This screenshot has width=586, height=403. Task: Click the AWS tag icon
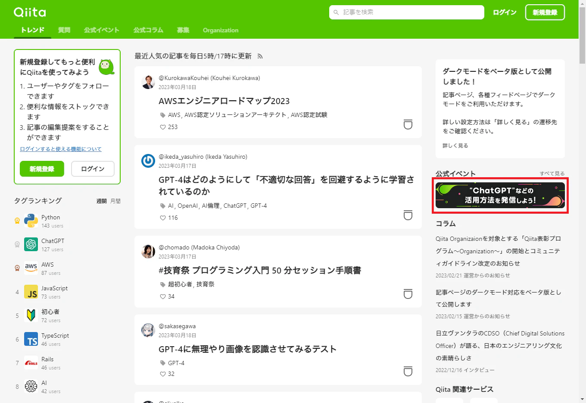31,268
